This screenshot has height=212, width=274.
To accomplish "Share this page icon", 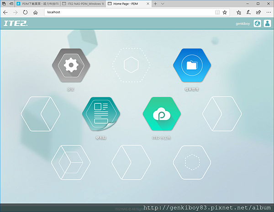I will pyautogui.click(x=258, y=12).
